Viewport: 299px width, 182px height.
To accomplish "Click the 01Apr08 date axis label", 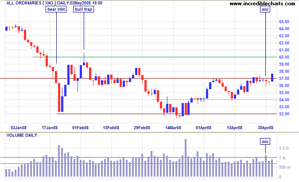I will tap(203, 128).
